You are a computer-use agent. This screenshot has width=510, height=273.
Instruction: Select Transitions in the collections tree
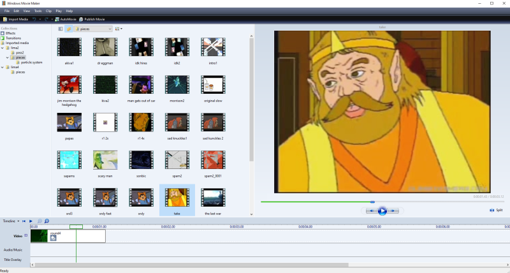[x=12, y=38]
